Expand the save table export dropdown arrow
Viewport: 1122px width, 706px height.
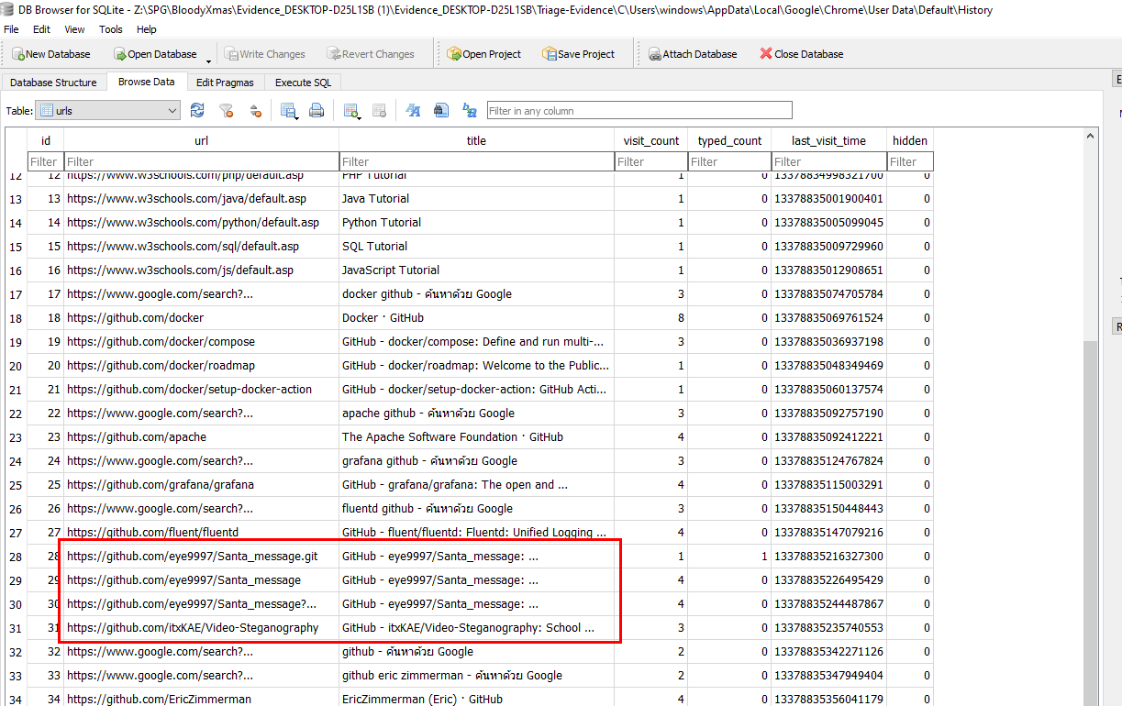pyautogui.click(x=298, y=116)
